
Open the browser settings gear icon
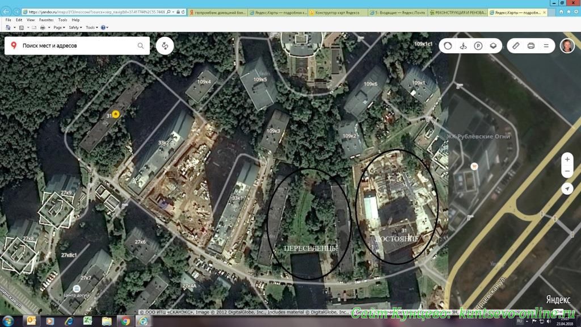pyautogui.click(x=576, y=12)
